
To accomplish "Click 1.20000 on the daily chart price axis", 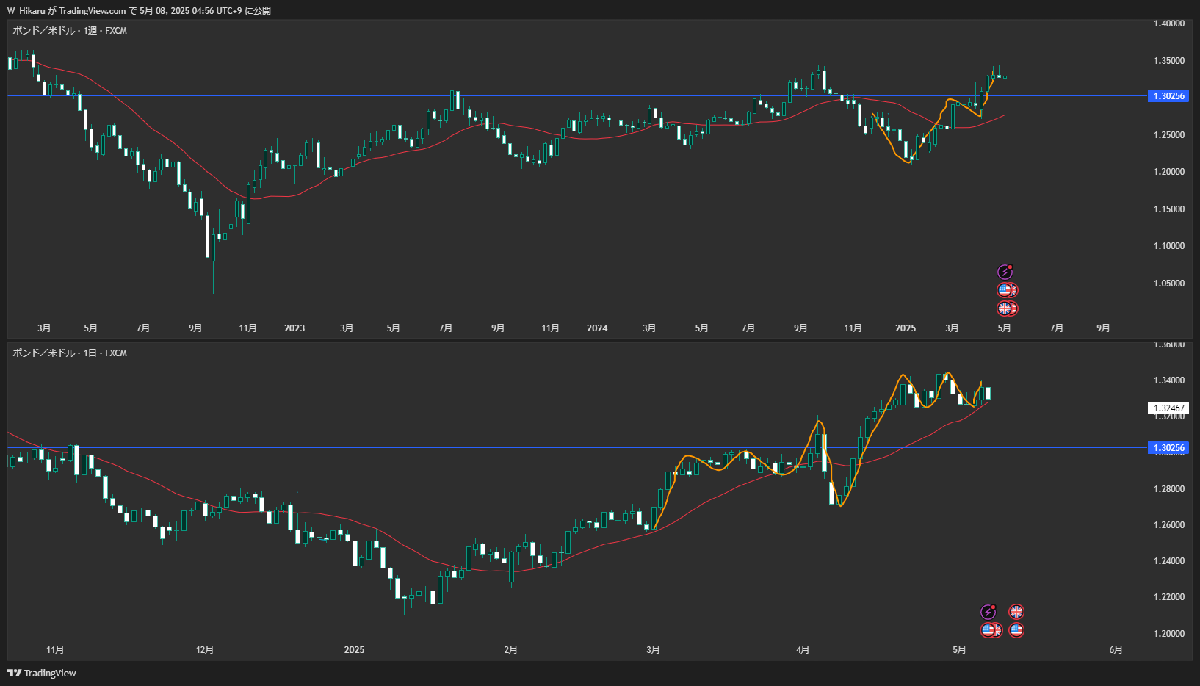I will pyautogui.click(x=1168, y=634).
